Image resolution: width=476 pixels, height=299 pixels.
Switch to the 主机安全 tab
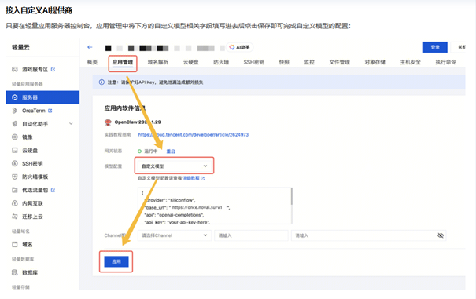[x=411, y=62]
